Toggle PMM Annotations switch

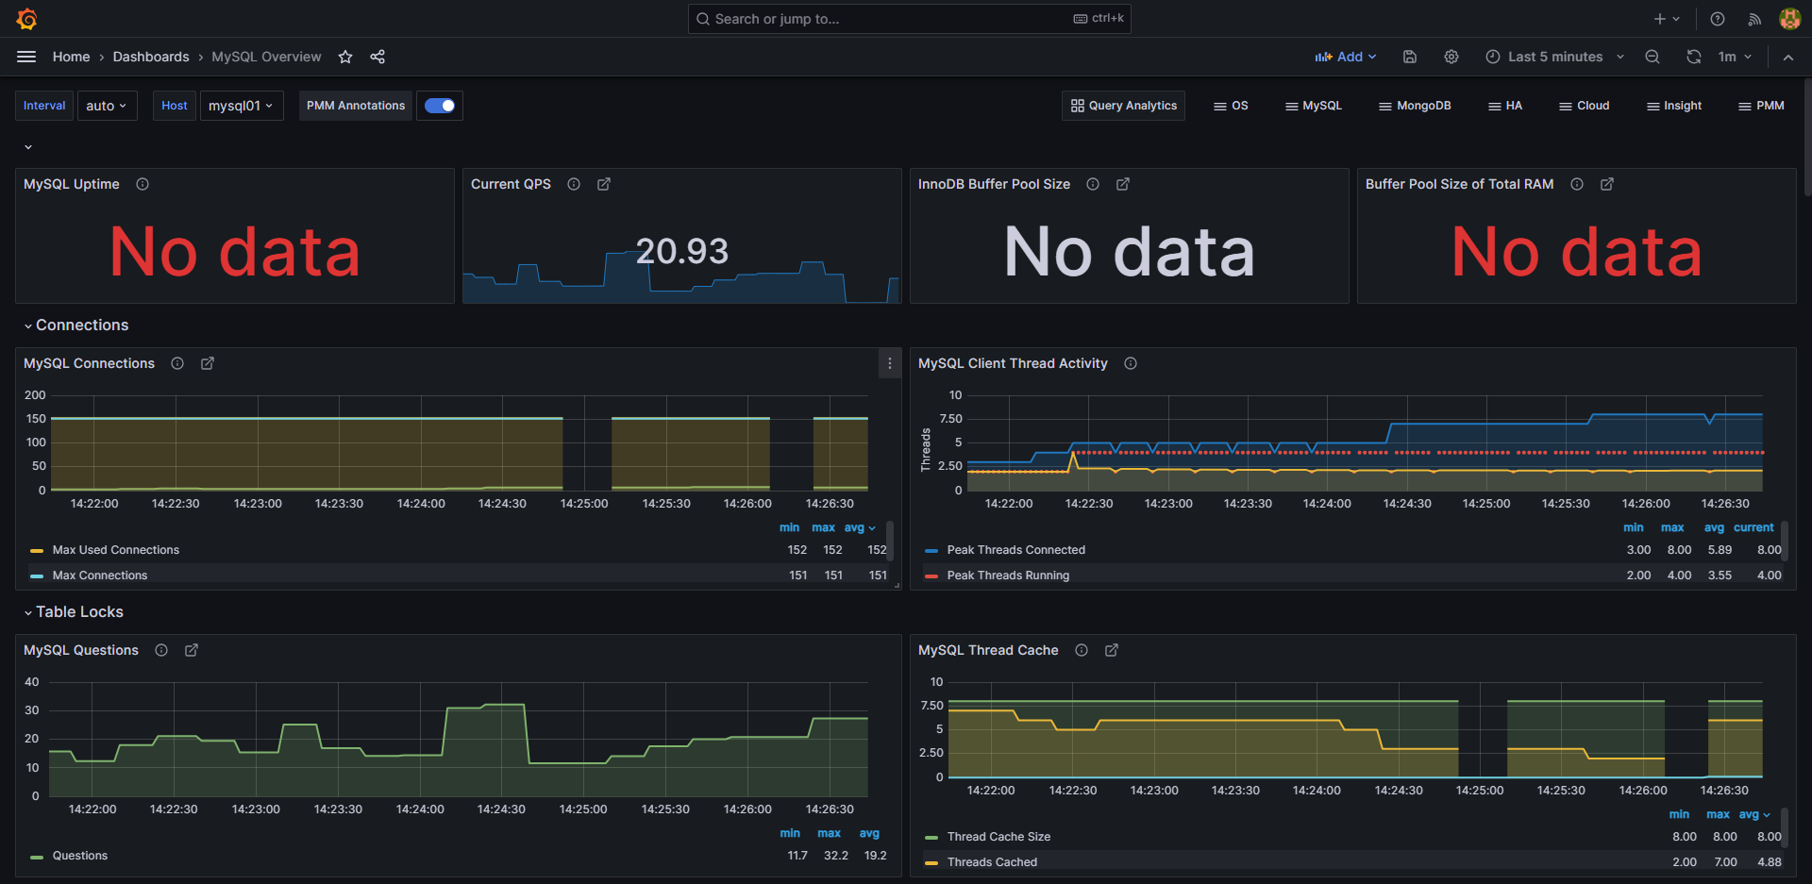[440, 106]
